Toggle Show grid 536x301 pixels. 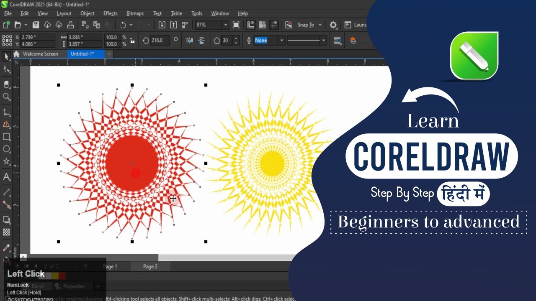pos(263,25)
